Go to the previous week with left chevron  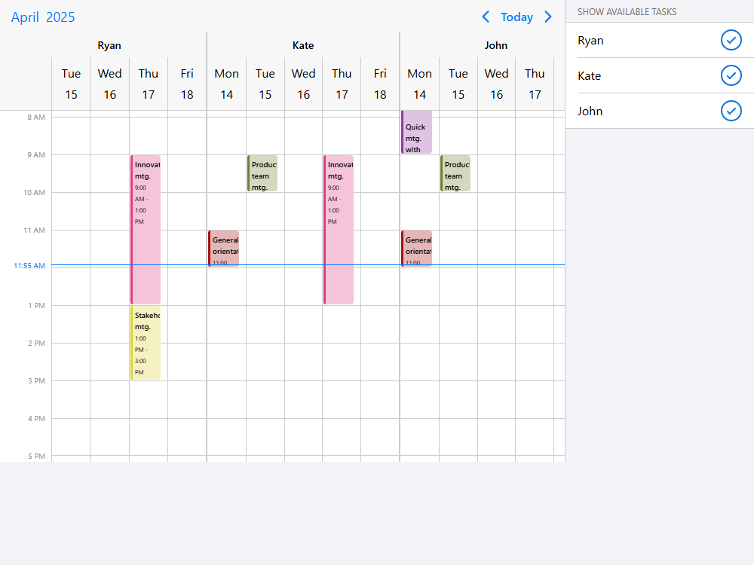[486, 17]
